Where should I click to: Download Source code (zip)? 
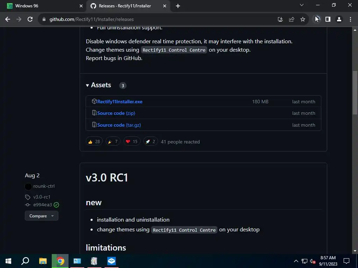[116, 113]
